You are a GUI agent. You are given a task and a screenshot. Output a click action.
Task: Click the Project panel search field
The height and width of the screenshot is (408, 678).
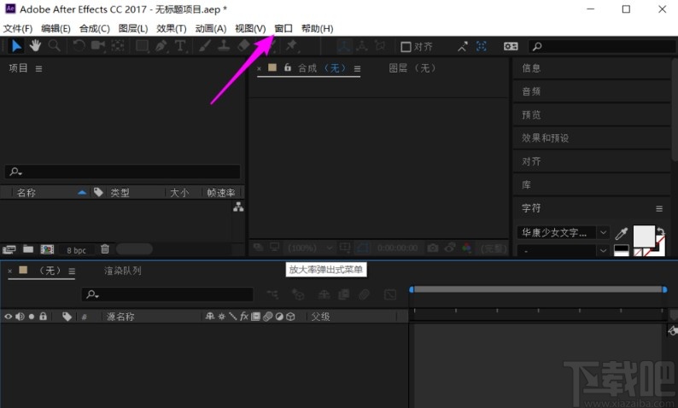(x=122, y=172)
